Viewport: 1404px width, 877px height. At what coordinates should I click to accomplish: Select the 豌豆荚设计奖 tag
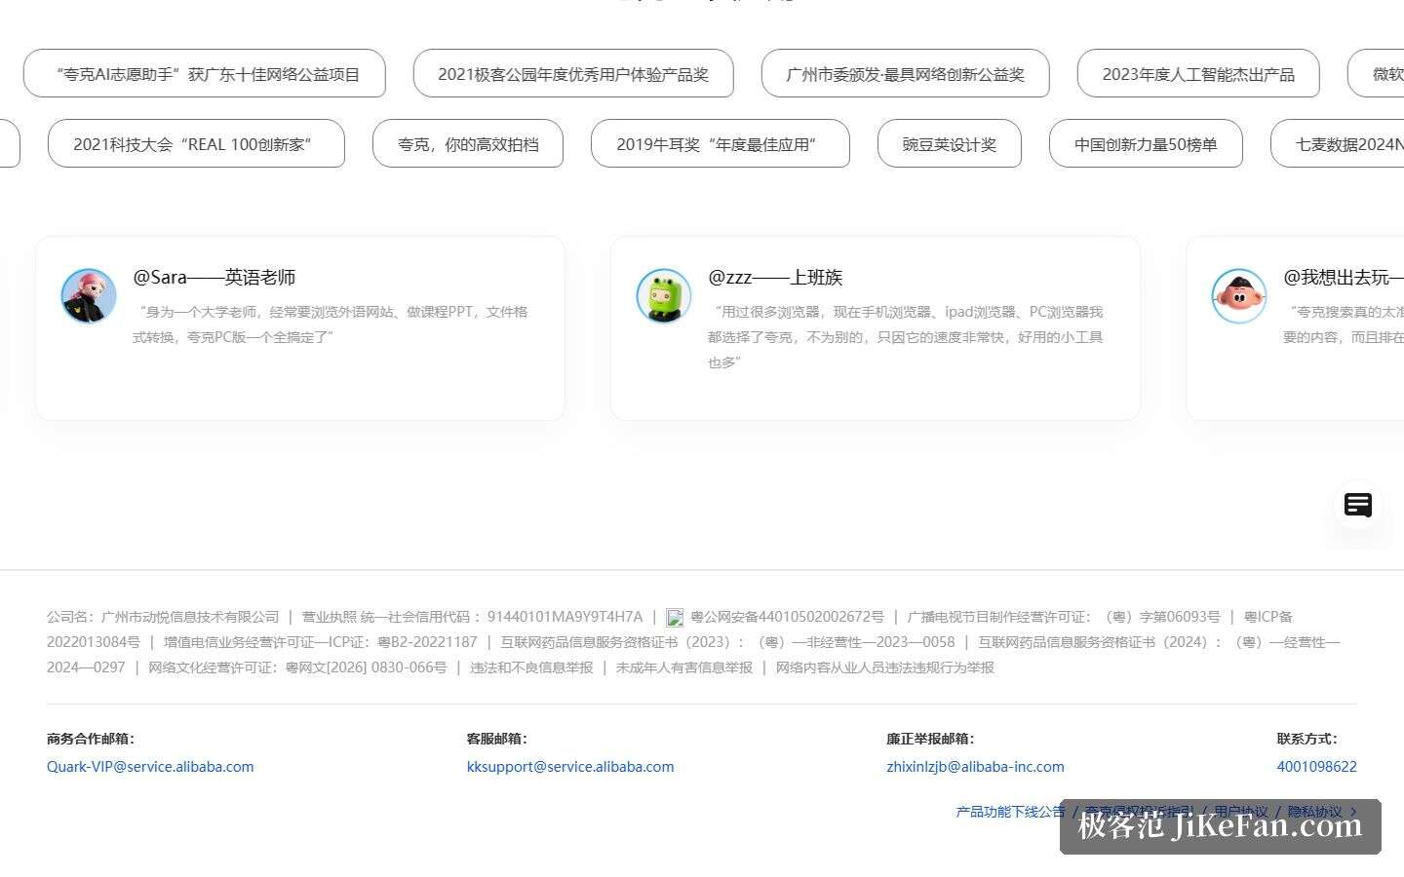pyautogui.click(x=950, y=144)
